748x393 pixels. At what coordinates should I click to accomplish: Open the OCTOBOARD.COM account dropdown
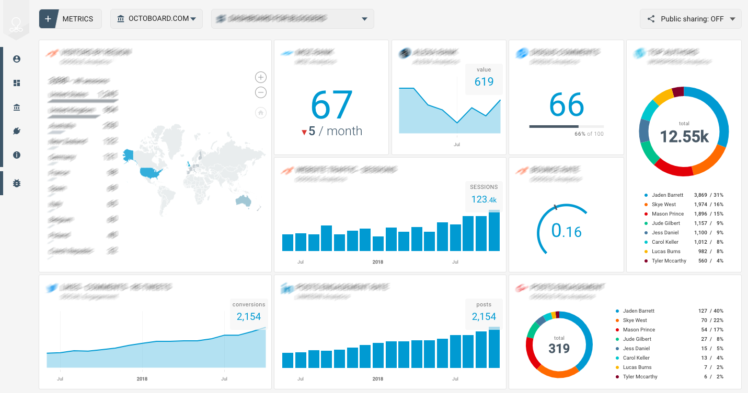pos(156,18)
